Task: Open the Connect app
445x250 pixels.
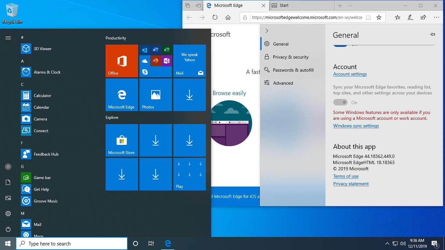Action: coord(59,131)
